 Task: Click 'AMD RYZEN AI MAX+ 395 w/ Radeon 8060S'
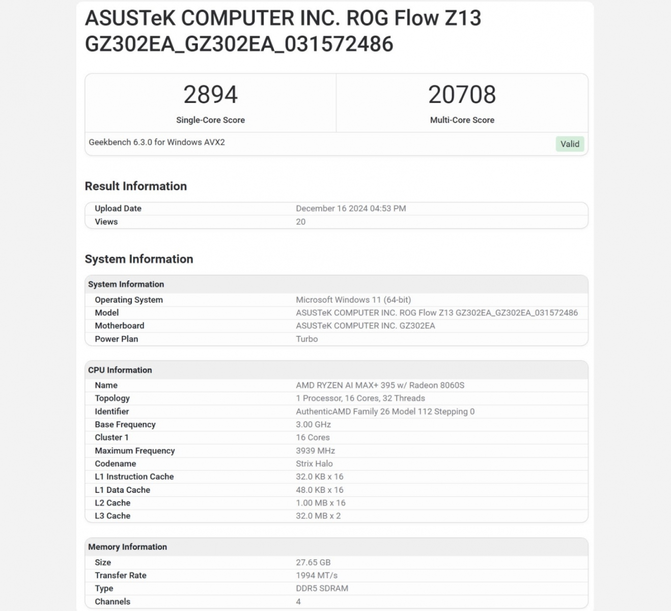(x=380, y=385)
